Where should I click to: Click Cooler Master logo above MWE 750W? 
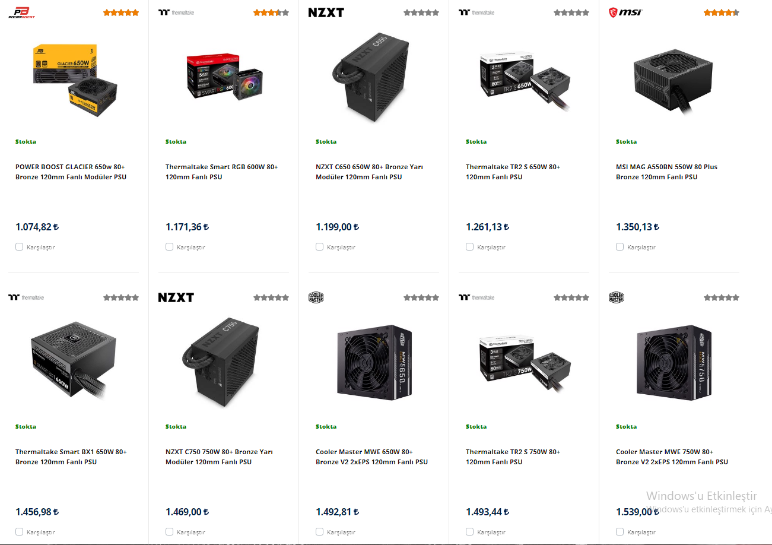[x=616, y=297]
